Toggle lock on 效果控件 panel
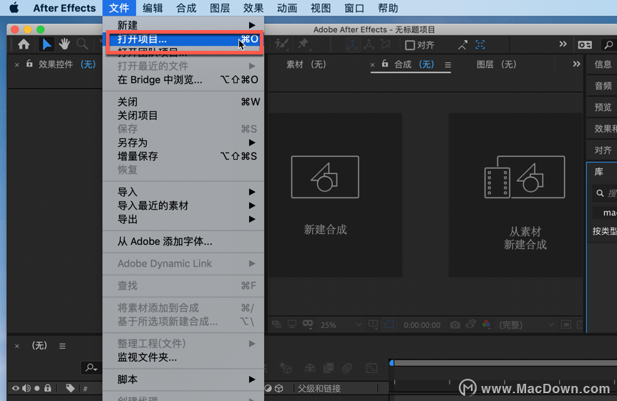 tap(29, 64)
